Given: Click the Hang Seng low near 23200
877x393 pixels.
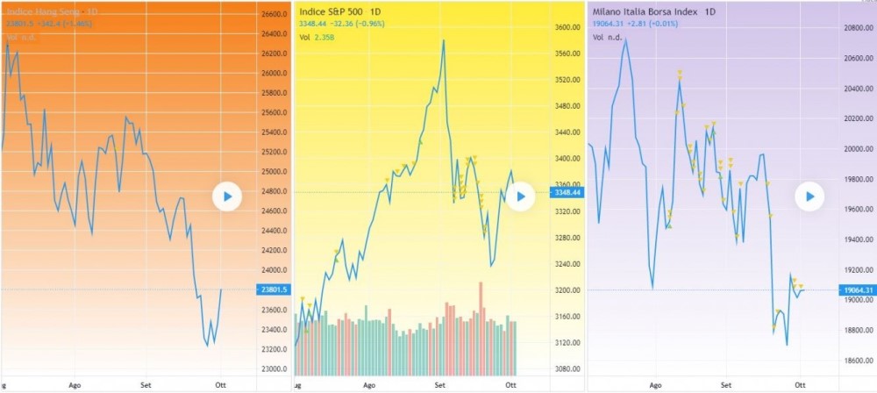Looking at the screenshot, I should click(x=208, y=345).
